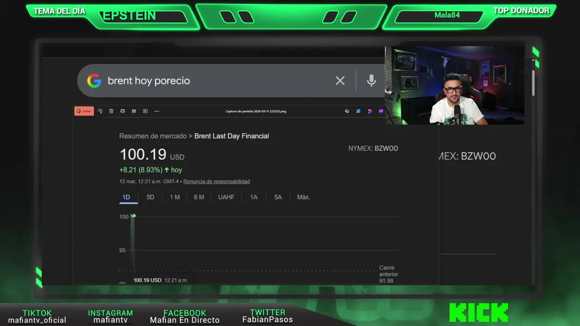The width and height of the screenshot is (580, 326).
Task: Click the 100.19 price value
Action: pos(143,154)
